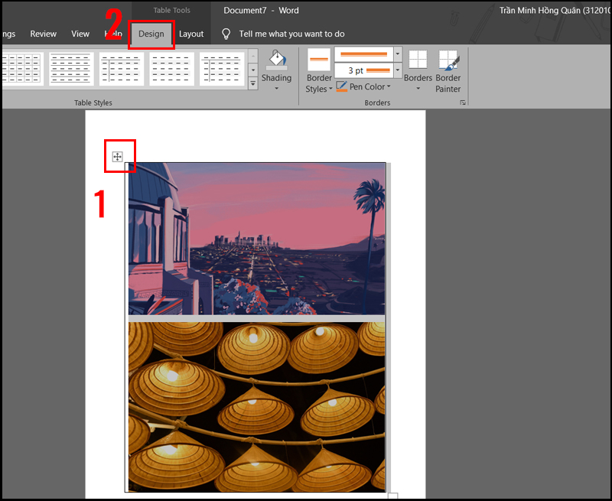Open the Help tab
Screen dimensions: 612x501
click(113, 34)
